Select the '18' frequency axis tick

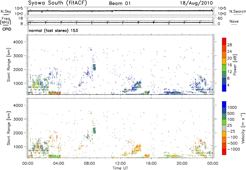20,18
